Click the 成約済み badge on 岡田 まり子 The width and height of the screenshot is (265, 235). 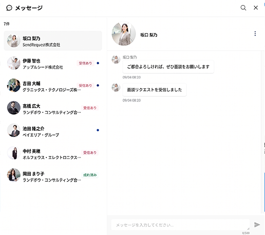coord(90,175)
